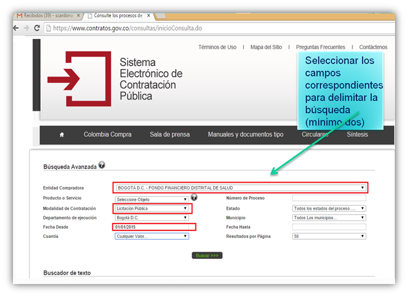Open Manuales y documentos tipo menu
The height and width of the screenshot is (297, 408).
(246, 134)
